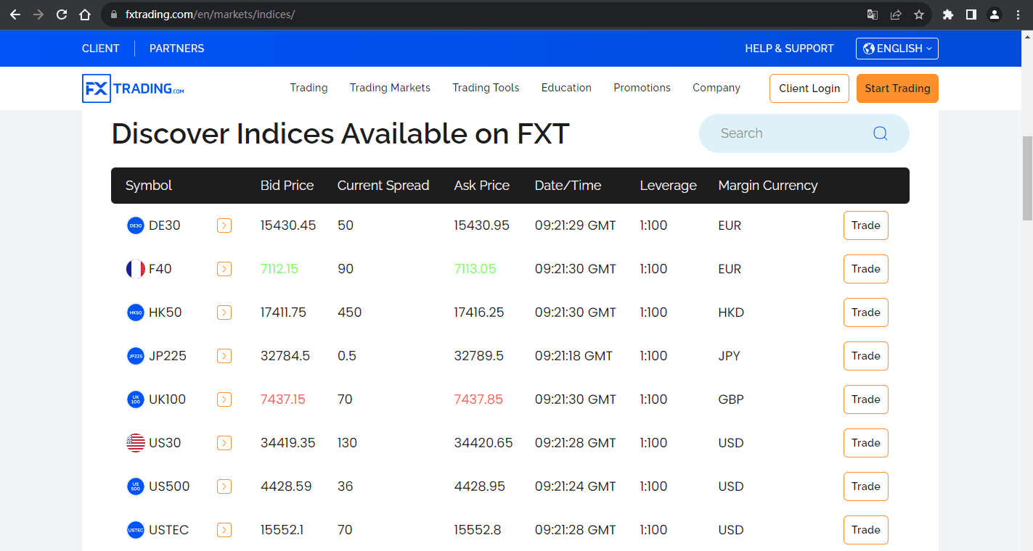Click Trade button for DE30
This screenshot has width=1033, height=551.
(866, 225)
